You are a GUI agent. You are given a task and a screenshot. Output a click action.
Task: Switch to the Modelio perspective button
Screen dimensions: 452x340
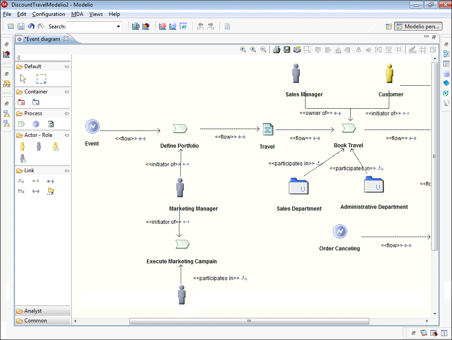point(418,27)
